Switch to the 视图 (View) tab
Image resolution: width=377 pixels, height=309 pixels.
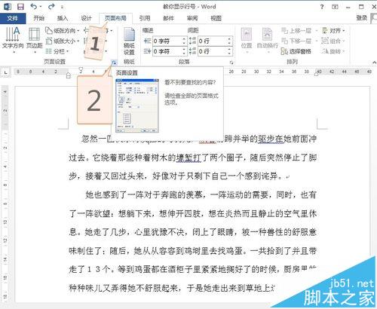(x=216, y=18)
